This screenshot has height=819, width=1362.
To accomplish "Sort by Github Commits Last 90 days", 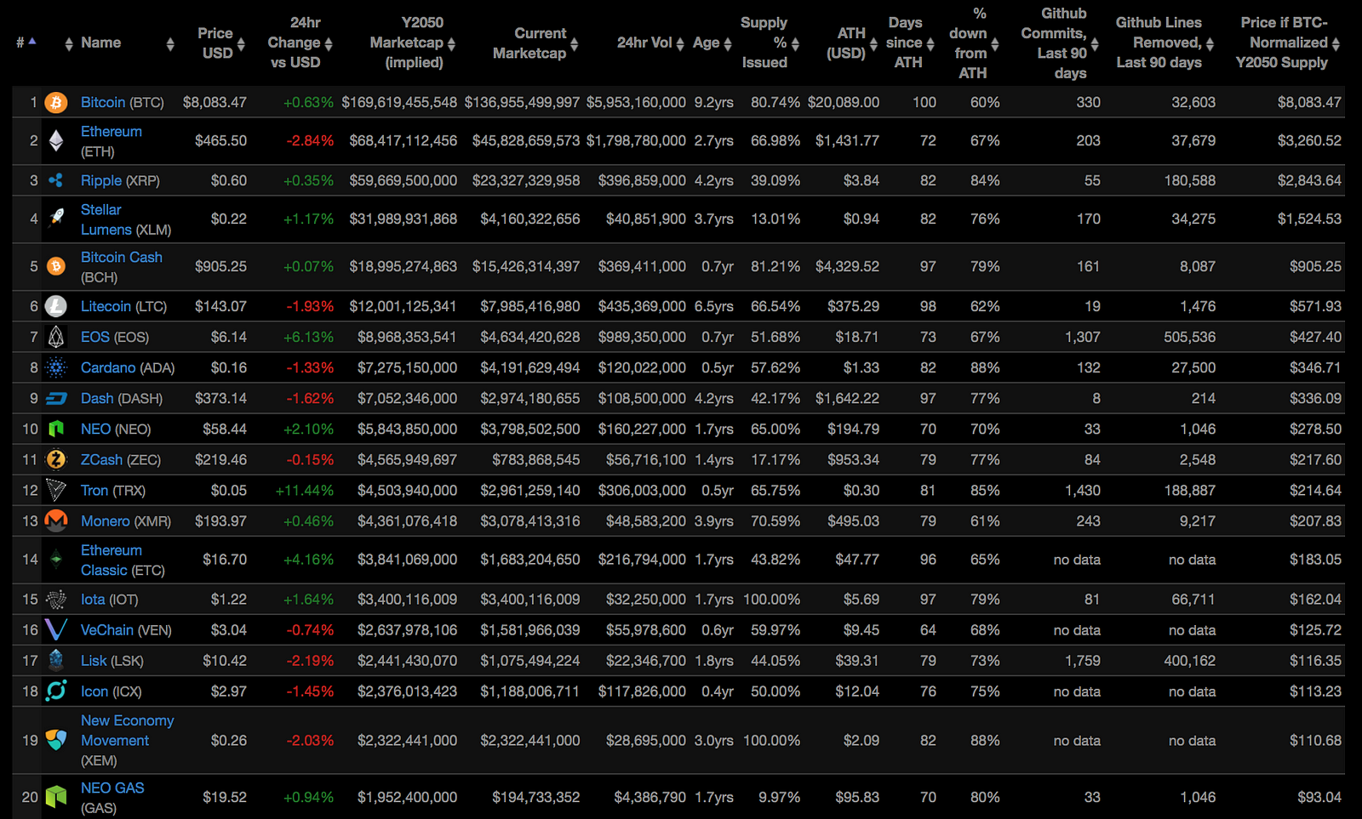I will point(1060,43).
